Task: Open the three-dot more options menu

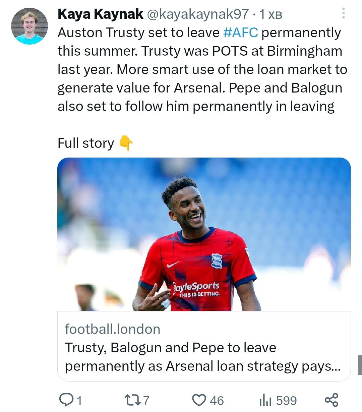Action: point(343,13)
